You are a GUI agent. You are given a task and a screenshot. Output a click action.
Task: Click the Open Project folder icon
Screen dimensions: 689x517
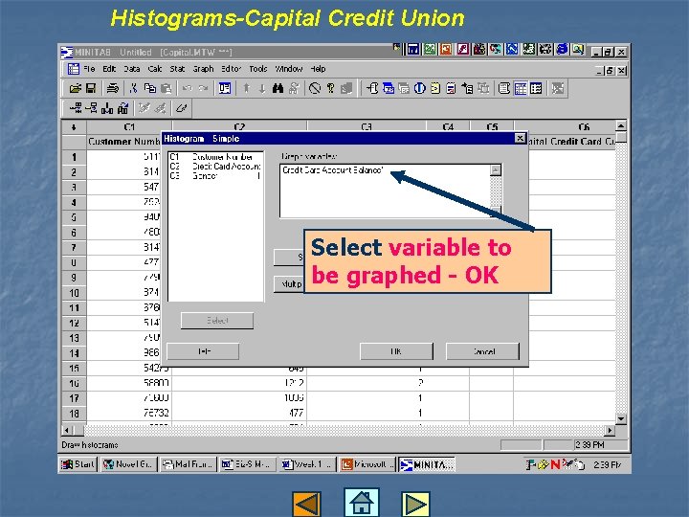76,88
